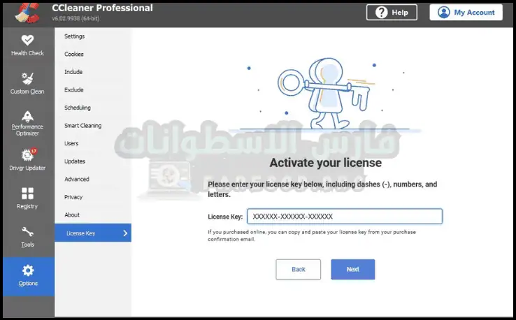The width and height of the screenshot is (516, 320).
Task: Switch to Cookies options page
Action: click(74, 54)
